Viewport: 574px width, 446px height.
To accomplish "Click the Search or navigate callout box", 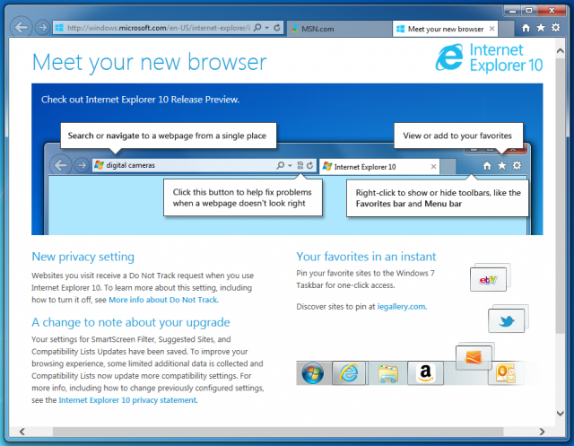I will (169, 136).
